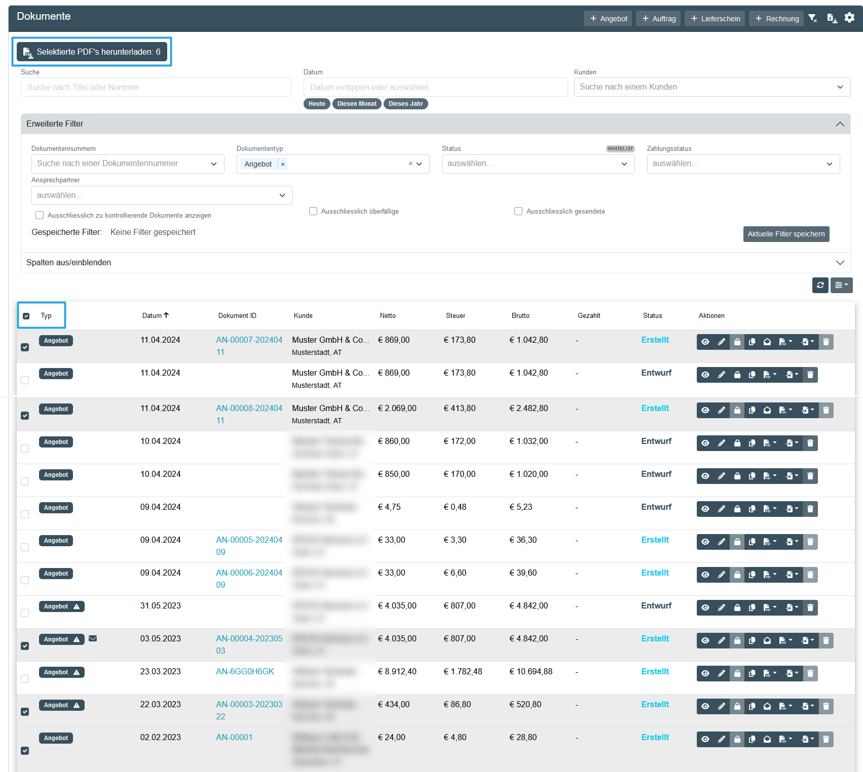This screenshot has height=772, width=863.
Task: Open settings via the gear icon
Action: tap(850, 18)
